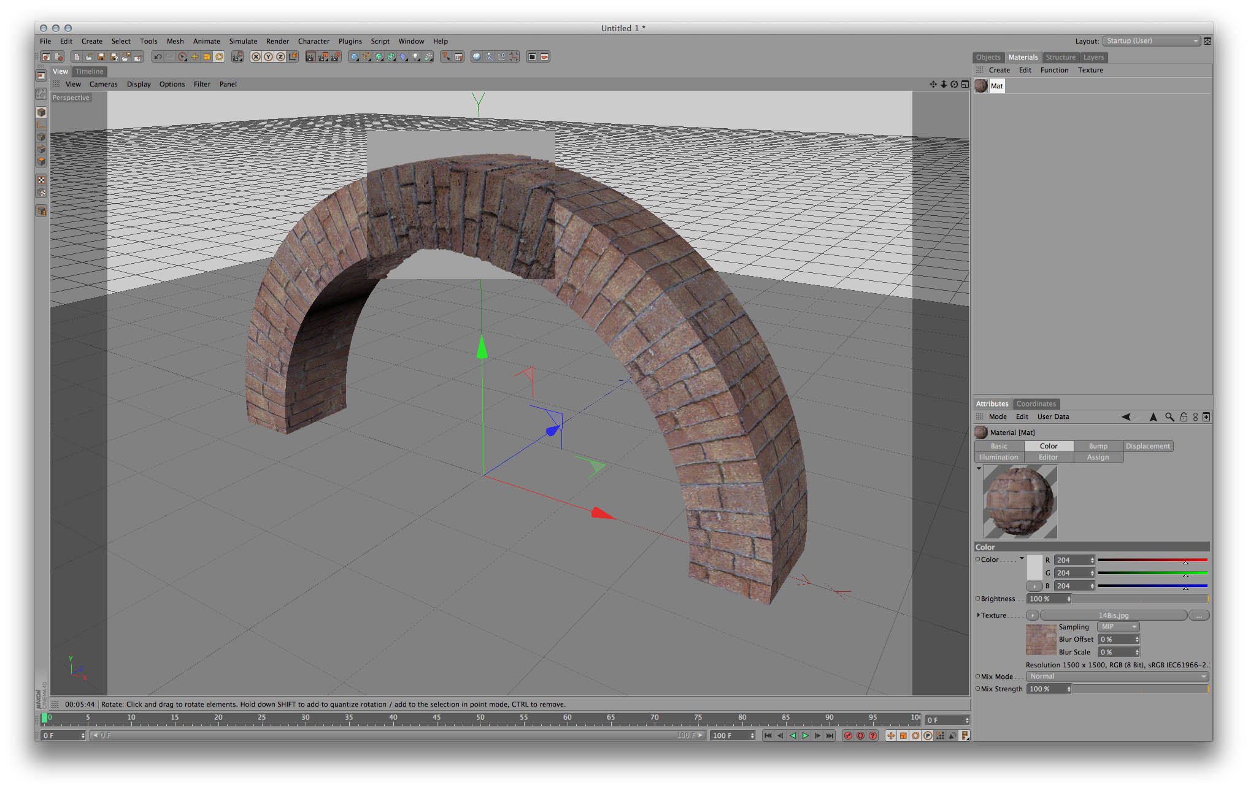The image size is (1248, 790).
Task: Click the red R color slider
Action: tap(1152, 560)
